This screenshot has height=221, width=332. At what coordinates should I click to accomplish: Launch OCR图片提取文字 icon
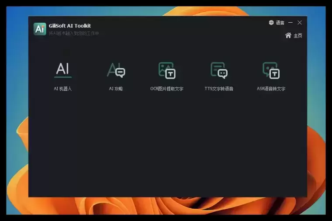click(x=167, y=70)
